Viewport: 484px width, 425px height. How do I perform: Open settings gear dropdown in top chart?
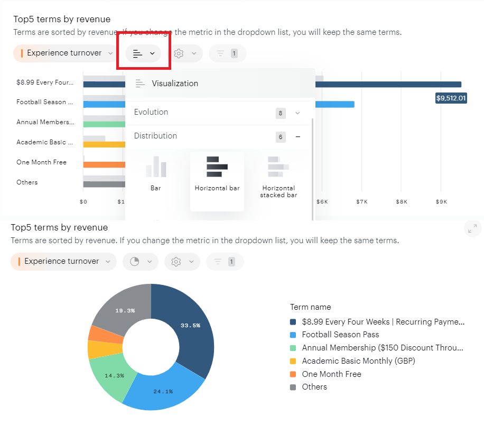185,53
